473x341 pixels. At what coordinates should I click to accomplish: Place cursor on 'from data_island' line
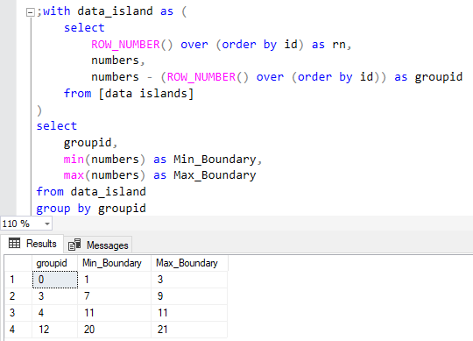click(x=91, y=192)
